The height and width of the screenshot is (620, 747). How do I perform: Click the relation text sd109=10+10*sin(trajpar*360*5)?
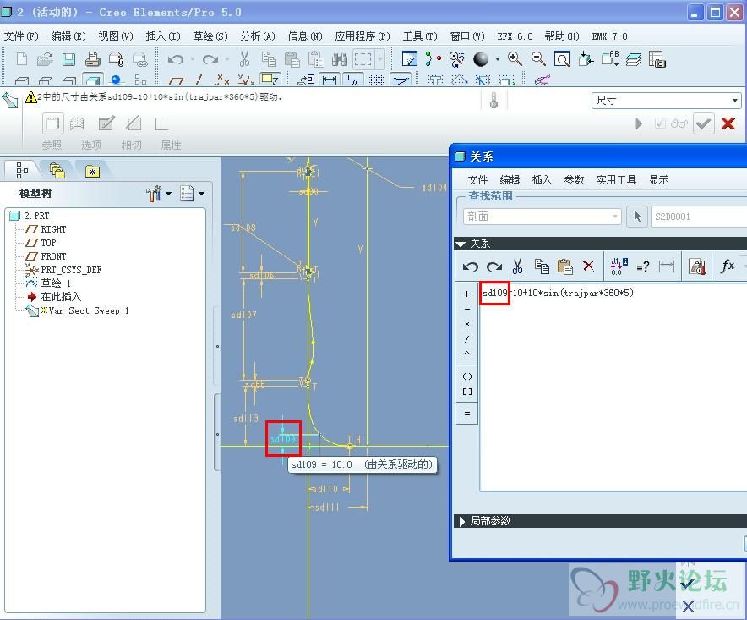(558, 293)
